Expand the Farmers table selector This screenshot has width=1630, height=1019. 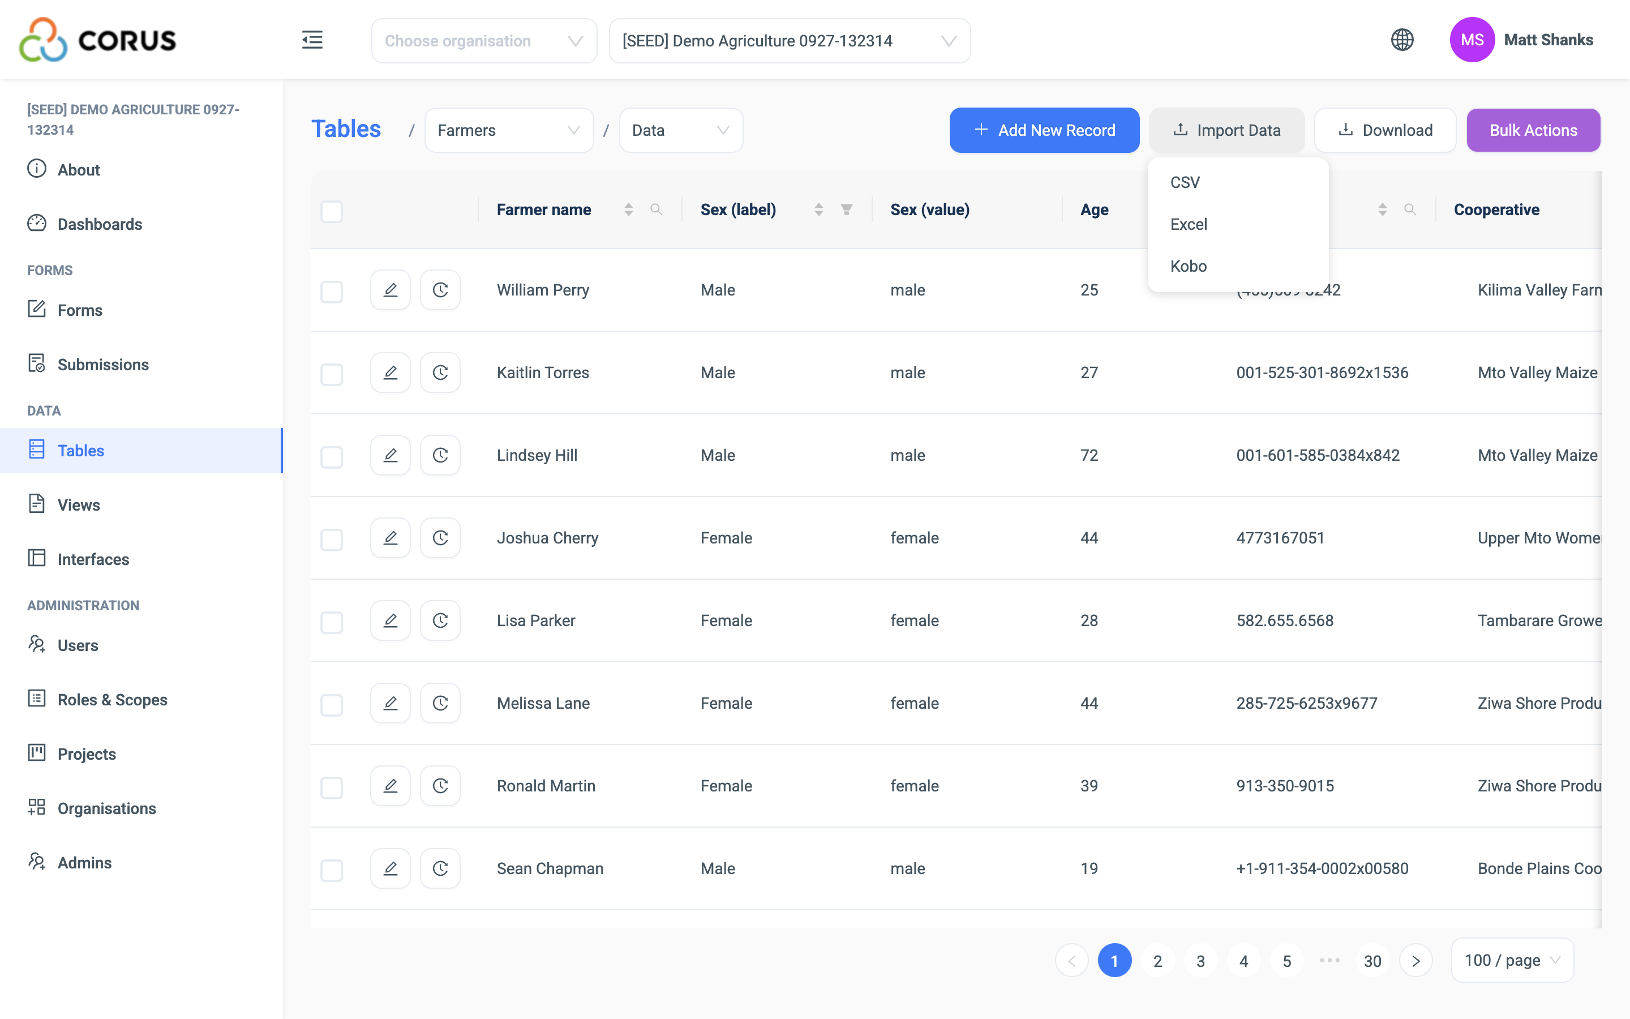click(x=509, y=130)
